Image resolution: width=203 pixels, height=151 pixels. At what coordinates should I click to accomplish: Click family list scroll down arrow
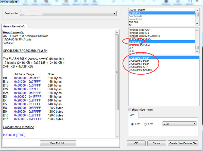coord(197,52)
